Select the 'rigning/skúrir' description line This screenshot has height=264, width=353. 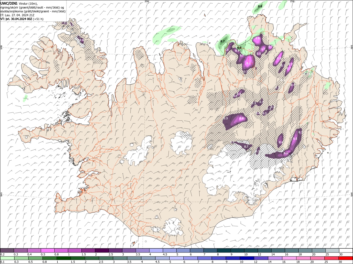[x=33, y=7]
